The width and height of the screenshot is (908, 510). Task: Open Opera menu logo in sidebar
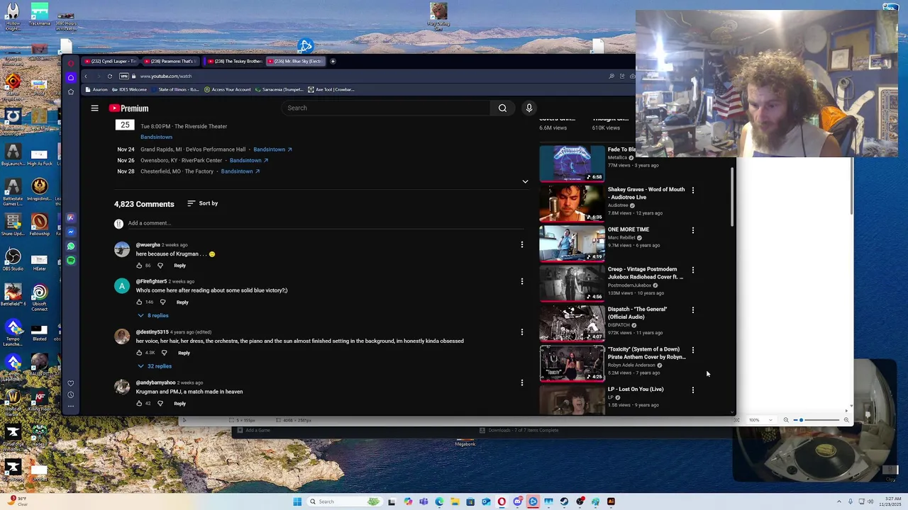pyautogui.click(x=70, y=63)
